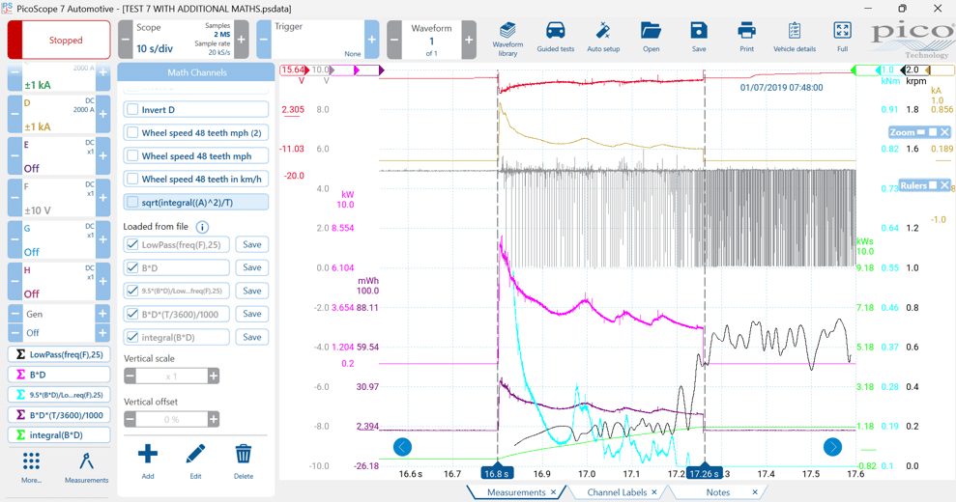Enable Wheel speed 48 teeth in km/h
Viewport: 956px width, 502px height.
[x=132, y=180]
